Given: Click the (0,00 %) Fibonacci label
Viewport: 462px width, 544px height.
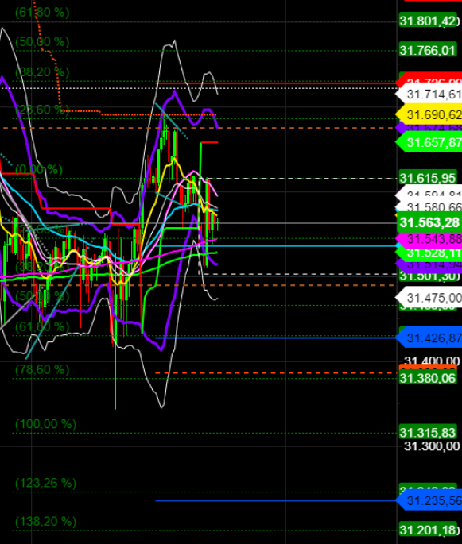Looking at the screenshot, I should [x=39, y=170].
